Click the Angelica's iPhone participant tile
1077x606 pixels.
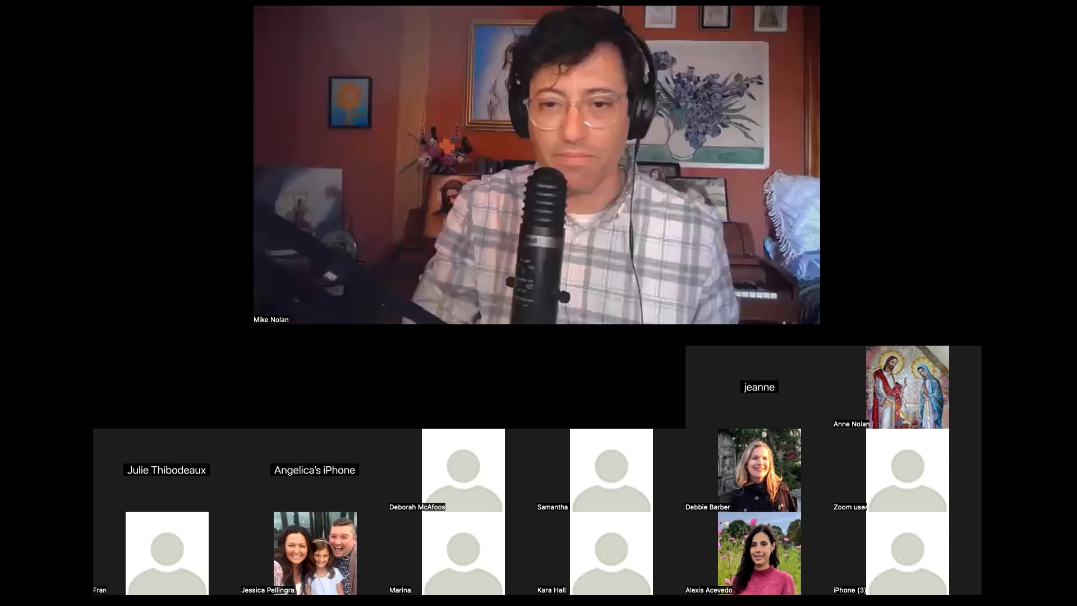tap(315, 470)
